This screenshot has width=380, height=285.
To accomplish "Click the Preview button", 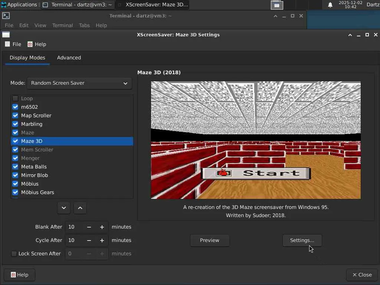I will pos(210,240).
